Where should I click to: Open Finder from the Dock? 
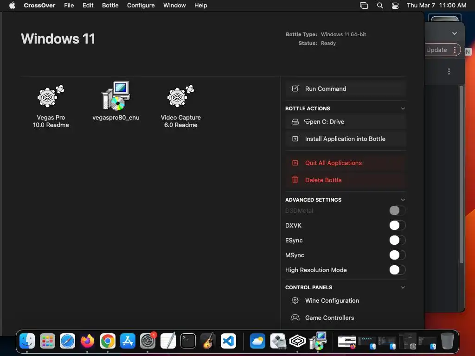[27, 341]
